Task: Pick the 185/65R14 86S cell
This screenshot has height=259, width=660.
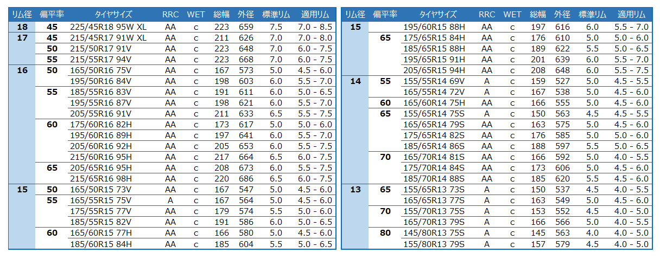Action: pyautogui.click(x=434, y=146)
